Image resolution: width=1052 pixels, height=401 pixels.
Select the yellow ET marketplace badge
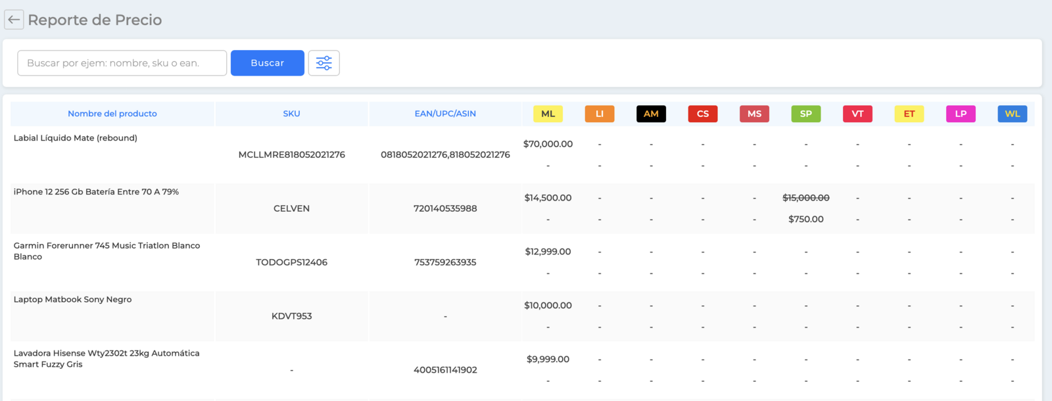[x=909, y=114]
